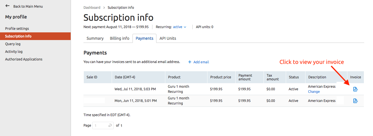The image size is (373, 136).
Task: Switch to the Summary tab
Action: (95, 38)
